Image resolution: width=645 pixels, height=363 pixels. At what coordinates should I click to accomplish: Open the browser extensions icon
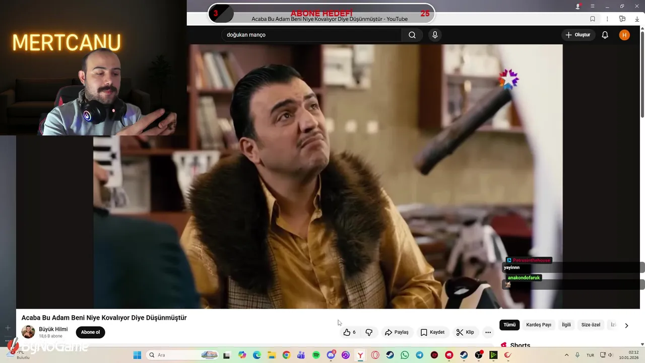point(622,19)
